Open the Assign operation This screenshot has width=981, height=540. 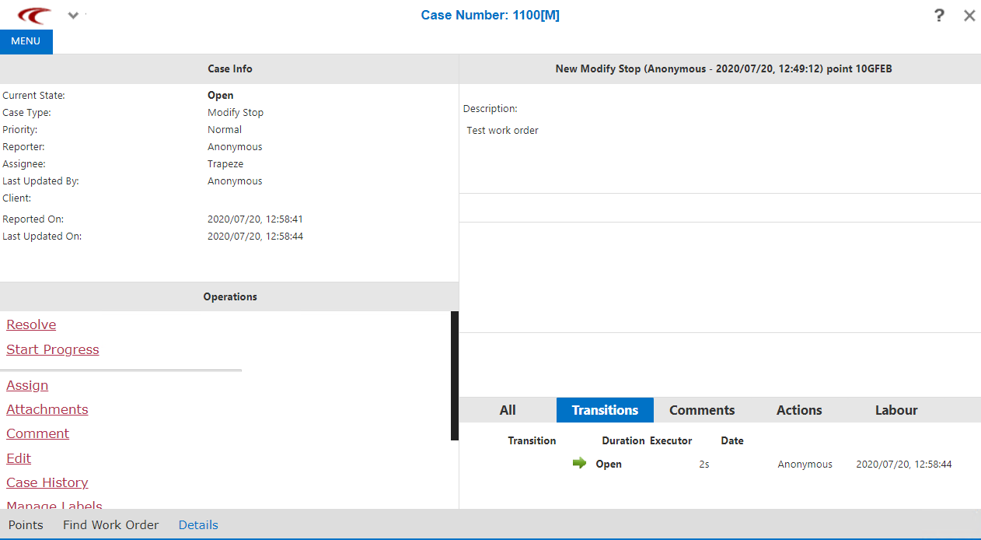26,385
